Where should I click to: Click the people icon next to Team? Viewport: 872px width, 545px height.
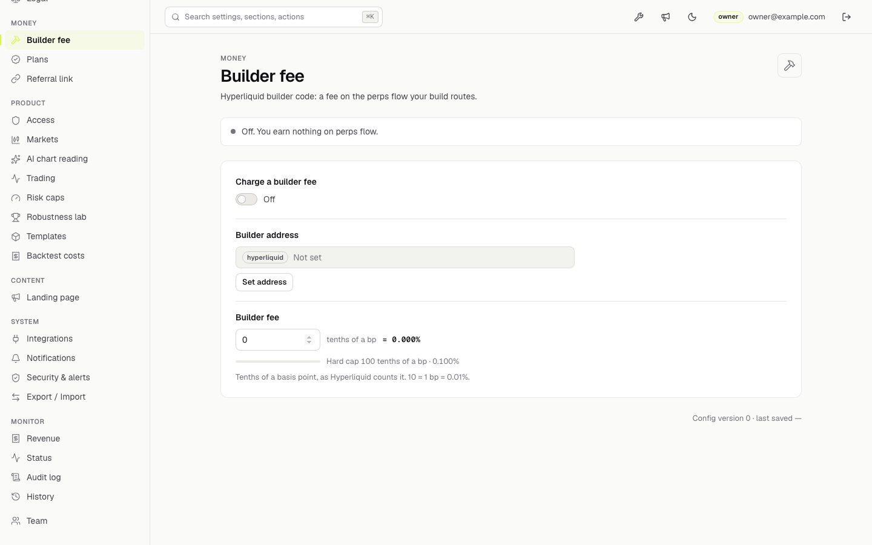16,521
